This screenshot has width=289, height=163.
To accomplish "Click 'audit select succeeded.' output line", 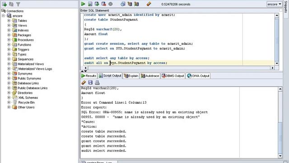I will pyautogui.click(x=103, y=151).
